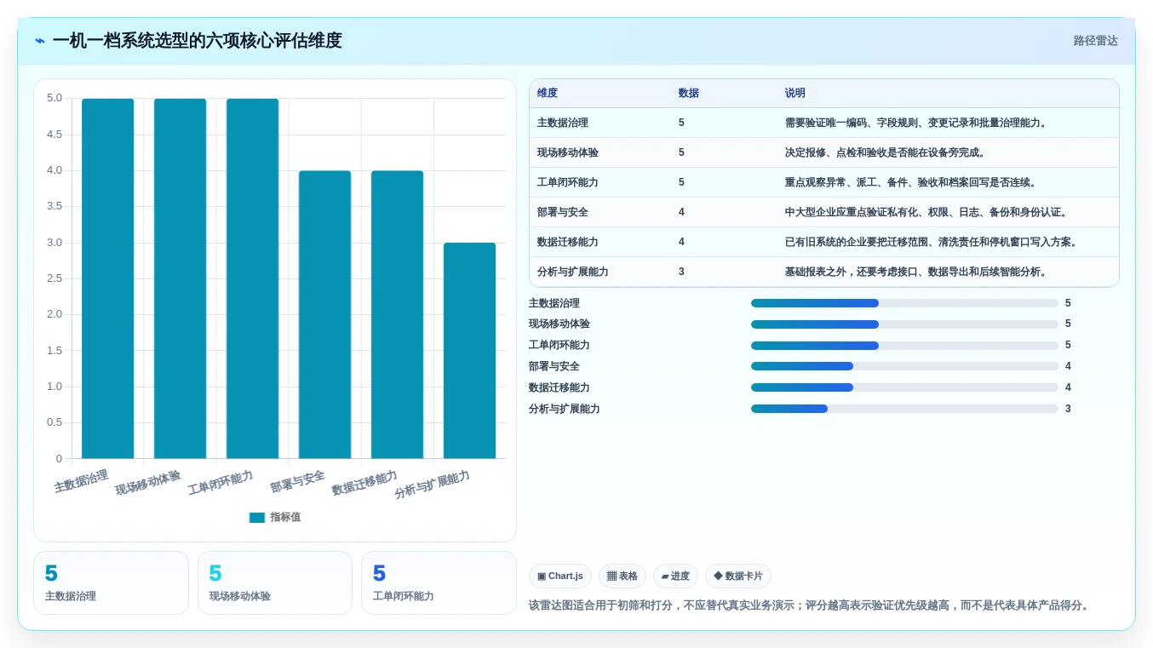Select the 工单闭环能力 table row cell

(x=568, y=182)
